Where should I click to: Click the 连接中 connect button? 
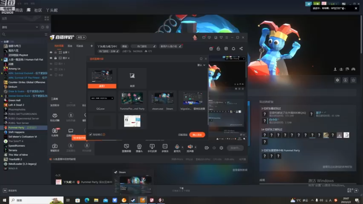[235, 148]
